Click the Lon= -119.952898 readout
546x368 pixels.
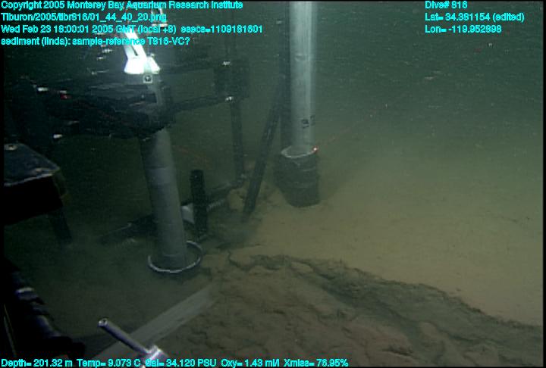coord(463,30)
